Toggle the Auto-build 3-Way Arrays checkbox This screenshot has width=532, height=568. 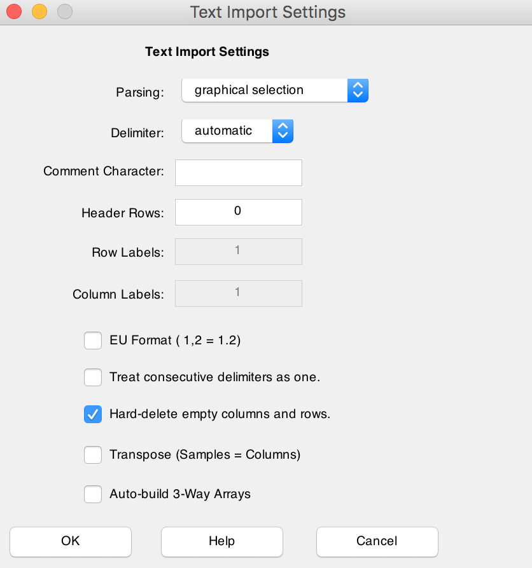click(93, 494)
